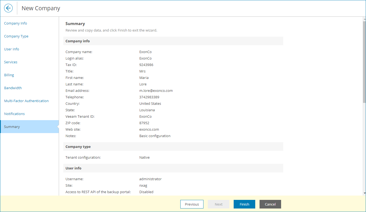Viewport: 366px width, 212px height.
Task: Click the telephone number 3742983389
Action: pyautogui.click(x=149, y=97)
